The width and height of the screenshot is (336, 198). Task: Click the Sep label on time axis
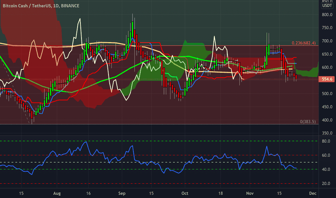coord(122,194)
